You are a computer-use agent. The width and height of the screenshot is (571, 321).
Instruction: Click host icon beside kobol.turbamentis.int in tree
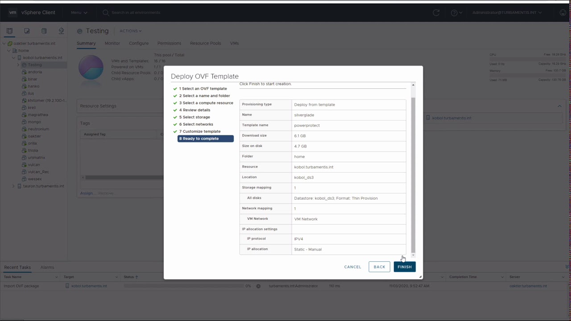(x=20, y=58)
